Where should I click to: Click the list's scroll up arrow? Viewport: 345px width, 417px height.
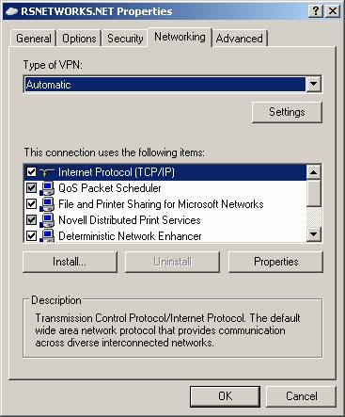(314, 172)
